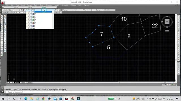Open the File menu
181x101 pixels.
click(7, 5)
